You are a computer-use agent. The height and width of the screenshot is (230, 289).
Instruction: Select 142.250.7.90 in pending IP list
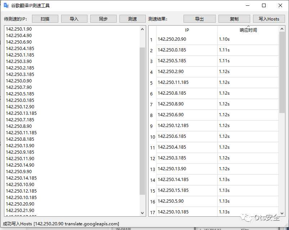click(x=19, y=87)
